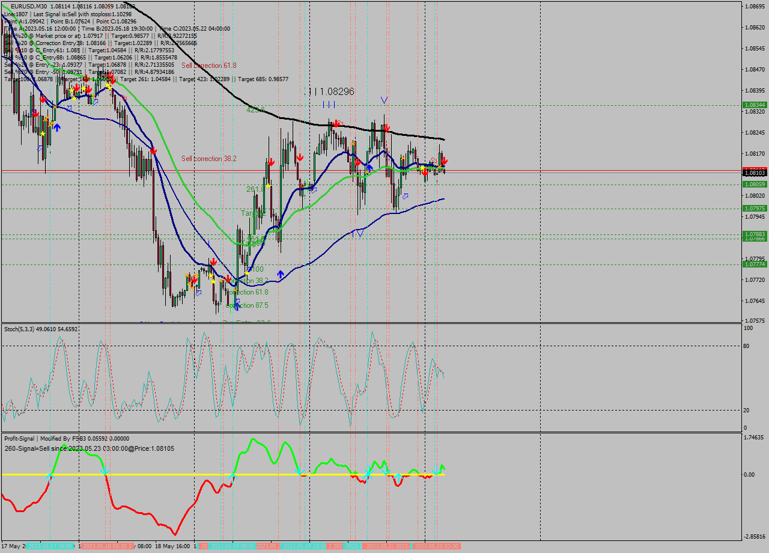Image resolution: width=769 pixels, height=553 pixels.
Task: Click the green 261.8 Fibonacci label
Action: 255,189
